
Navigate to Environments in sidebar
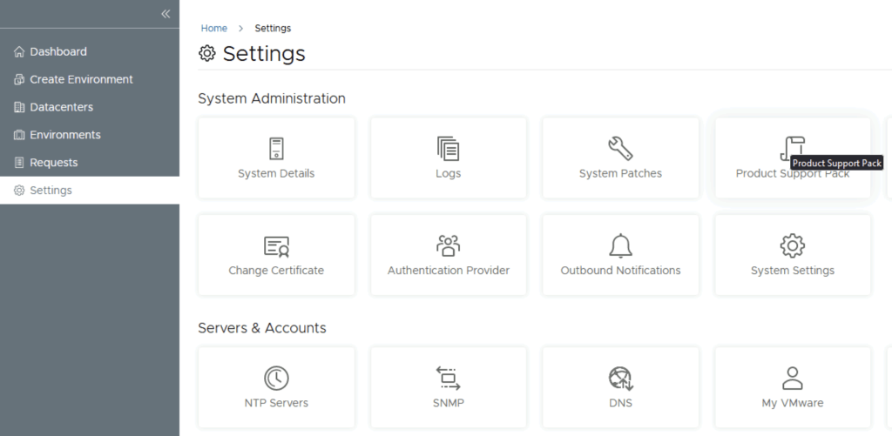pyautogui.click(x=65, y=135)
